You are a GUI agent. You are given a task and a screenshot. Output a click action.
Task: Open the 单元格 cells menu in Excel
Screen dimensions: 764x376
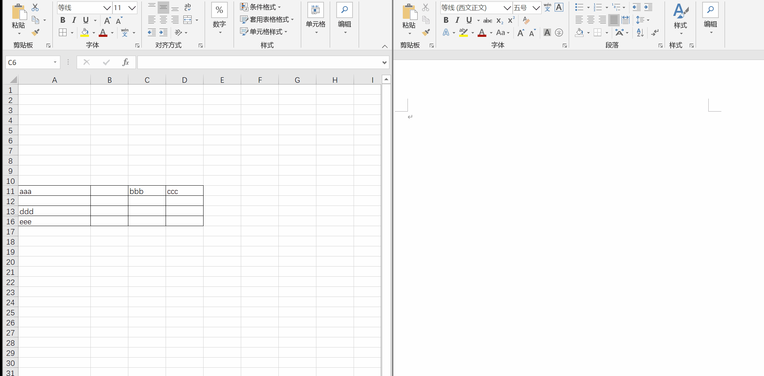[316, 19]
